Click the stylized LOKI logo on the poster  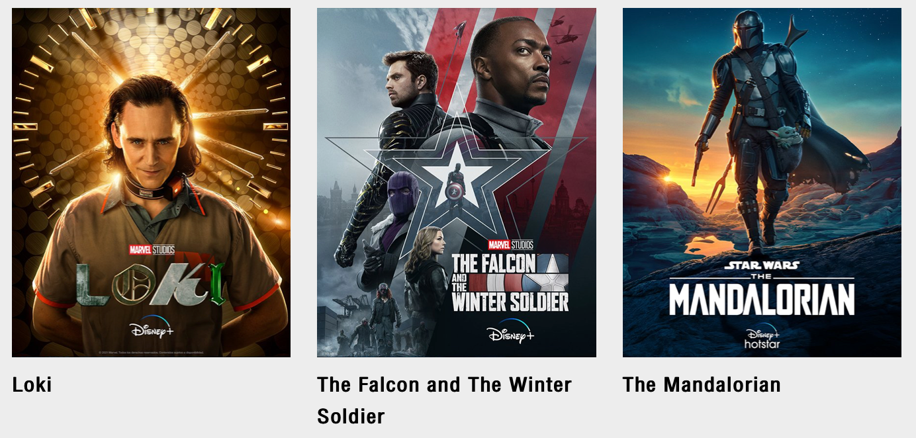click(x=151, y=283)
